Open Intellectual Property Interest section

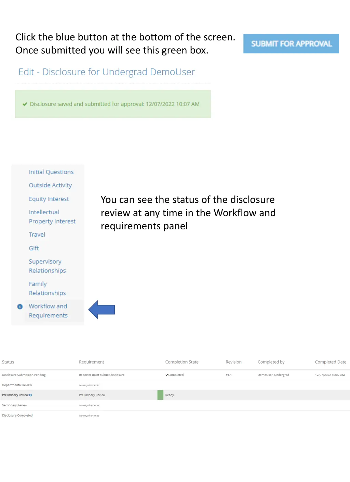coord(52,217)
